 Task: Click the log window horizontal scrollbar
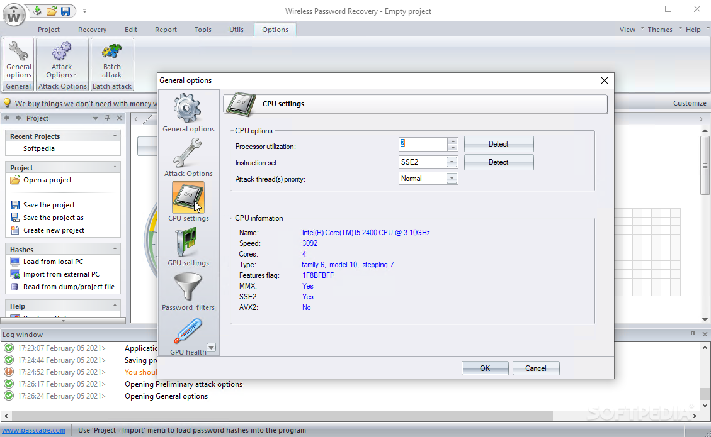coord(283,416)
